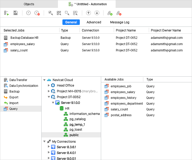The image size is (192, 160).
Task: Remove attachment paperclip icon
Action: 119,13
